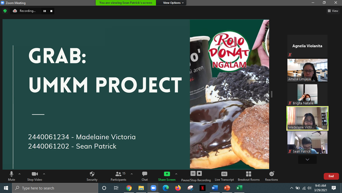
Task: Open PowerPoint from the Windows taskbar
Action: (x=227, y=188)
